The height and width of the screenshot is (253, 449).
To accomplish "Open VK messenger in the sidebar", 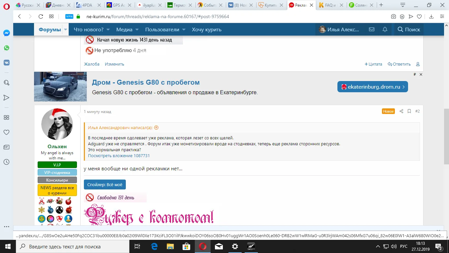I will [x=6, y=62].
